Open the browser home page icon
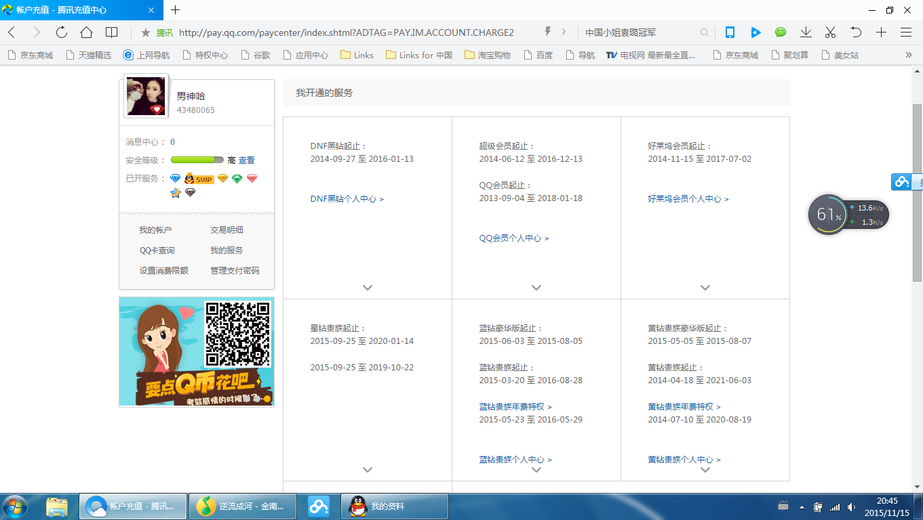The image size is (923, 520). [86, 32]
